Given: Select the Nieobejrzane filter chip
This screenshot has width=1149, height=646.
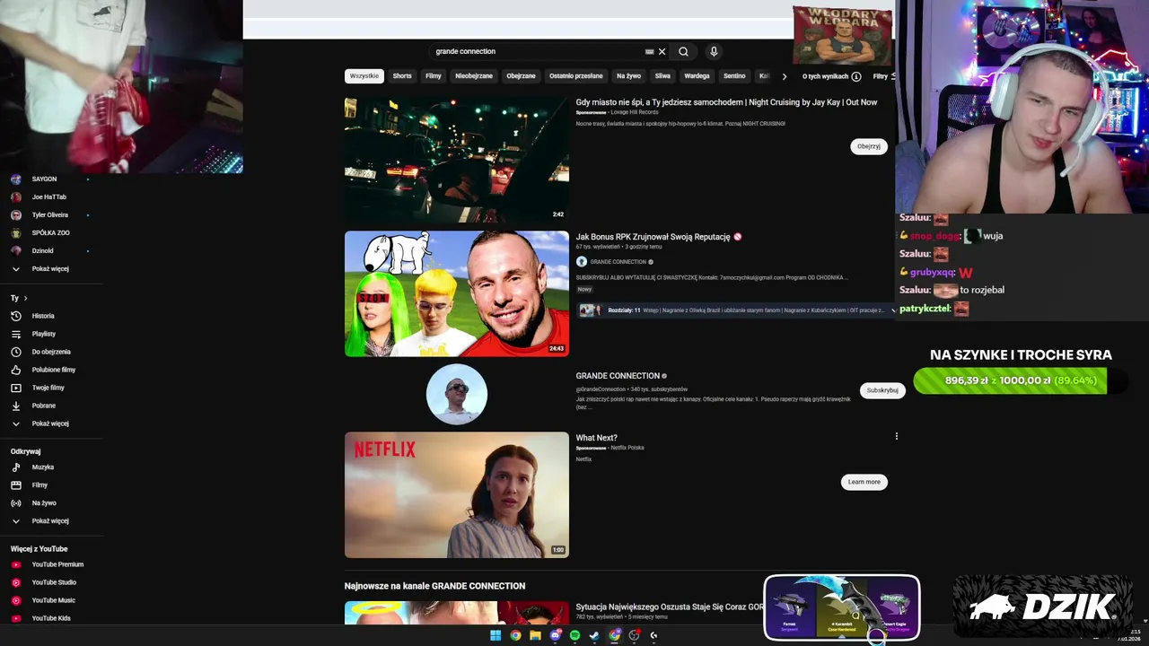Looking at the screenshot, I should (474, 76).
